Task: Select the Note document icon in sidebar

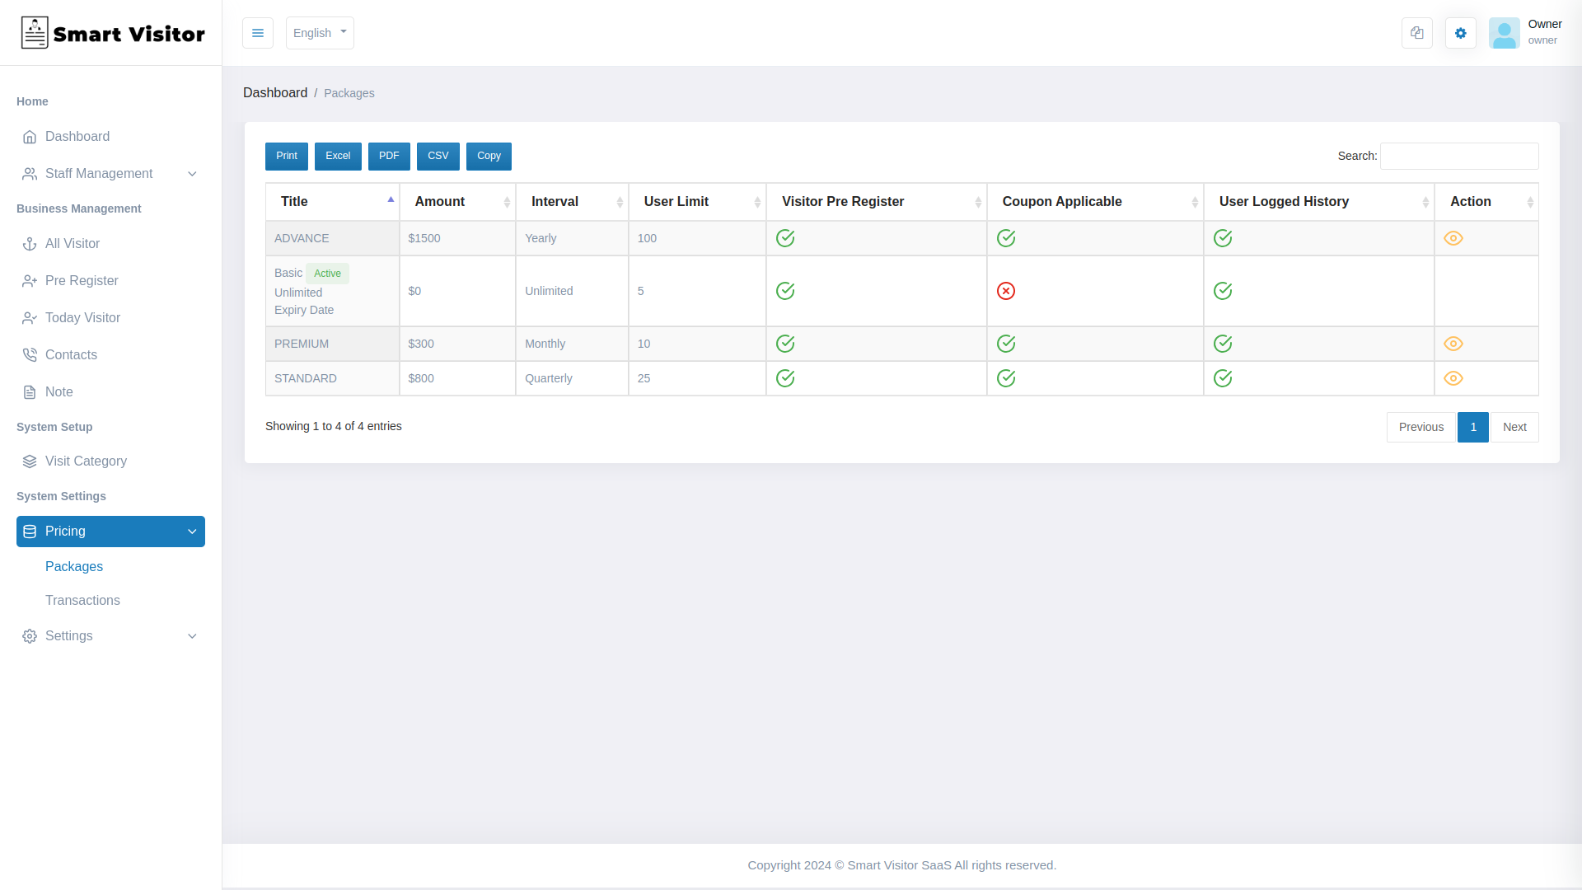Action: (x=30, y=392)
